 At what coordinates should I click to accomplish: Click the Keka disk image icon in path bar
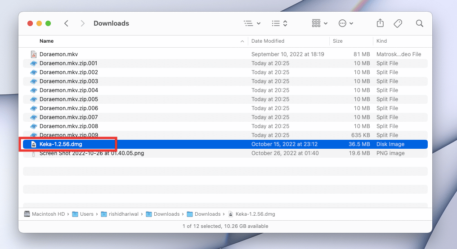point(231,214)
